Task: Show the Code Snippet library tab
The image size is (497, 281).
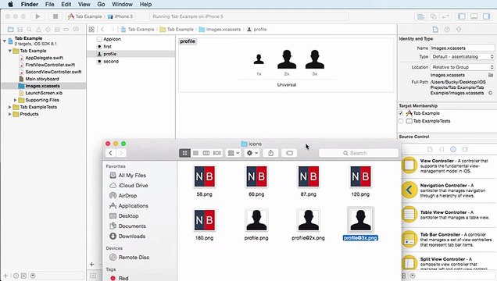Action: (442, 149)
